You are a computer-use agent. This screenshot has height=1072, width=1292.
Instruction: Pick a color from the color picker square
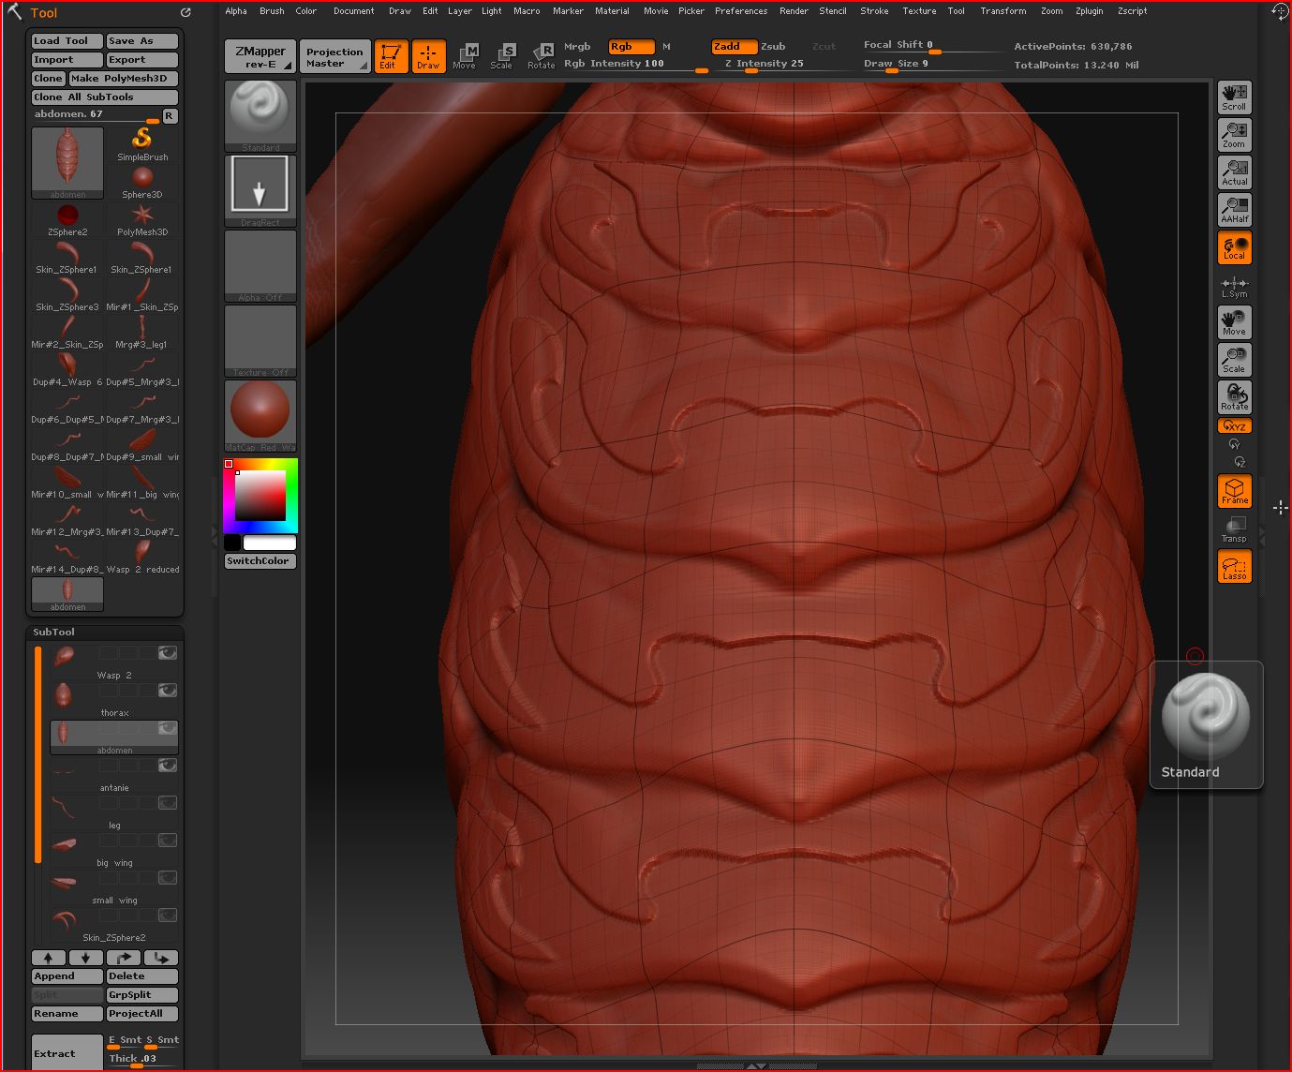click(260, 497)
